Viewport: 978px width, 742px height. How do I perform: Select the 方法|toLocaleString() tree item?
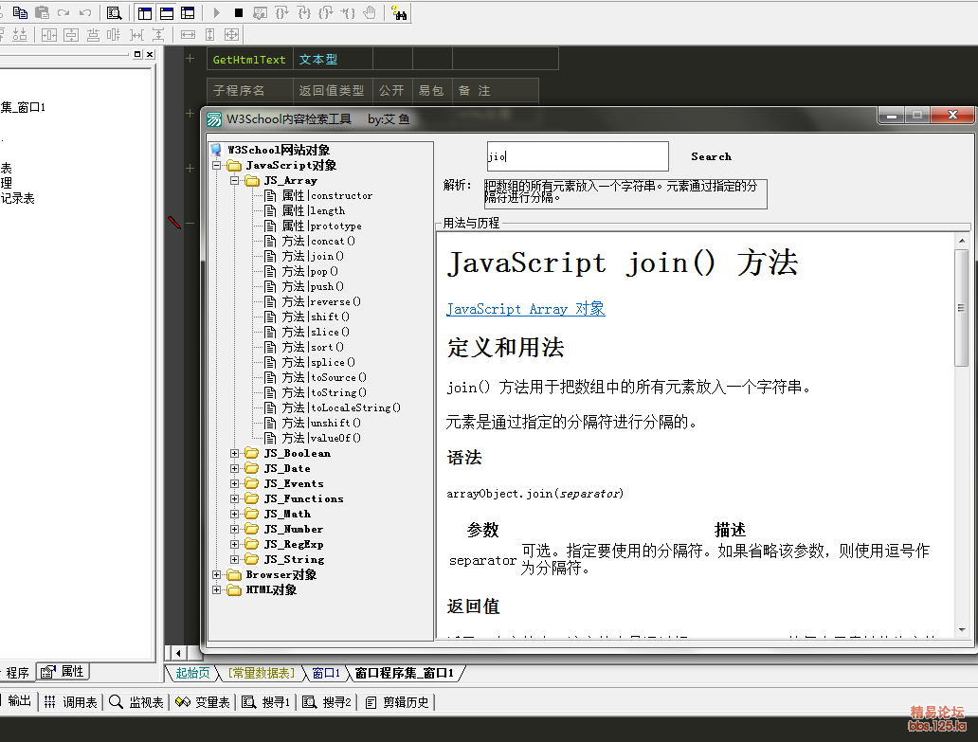tap(341, 407)
